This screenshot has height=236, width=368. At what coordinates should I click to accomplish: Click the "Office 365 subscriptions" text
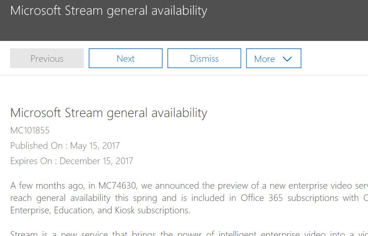289,198
